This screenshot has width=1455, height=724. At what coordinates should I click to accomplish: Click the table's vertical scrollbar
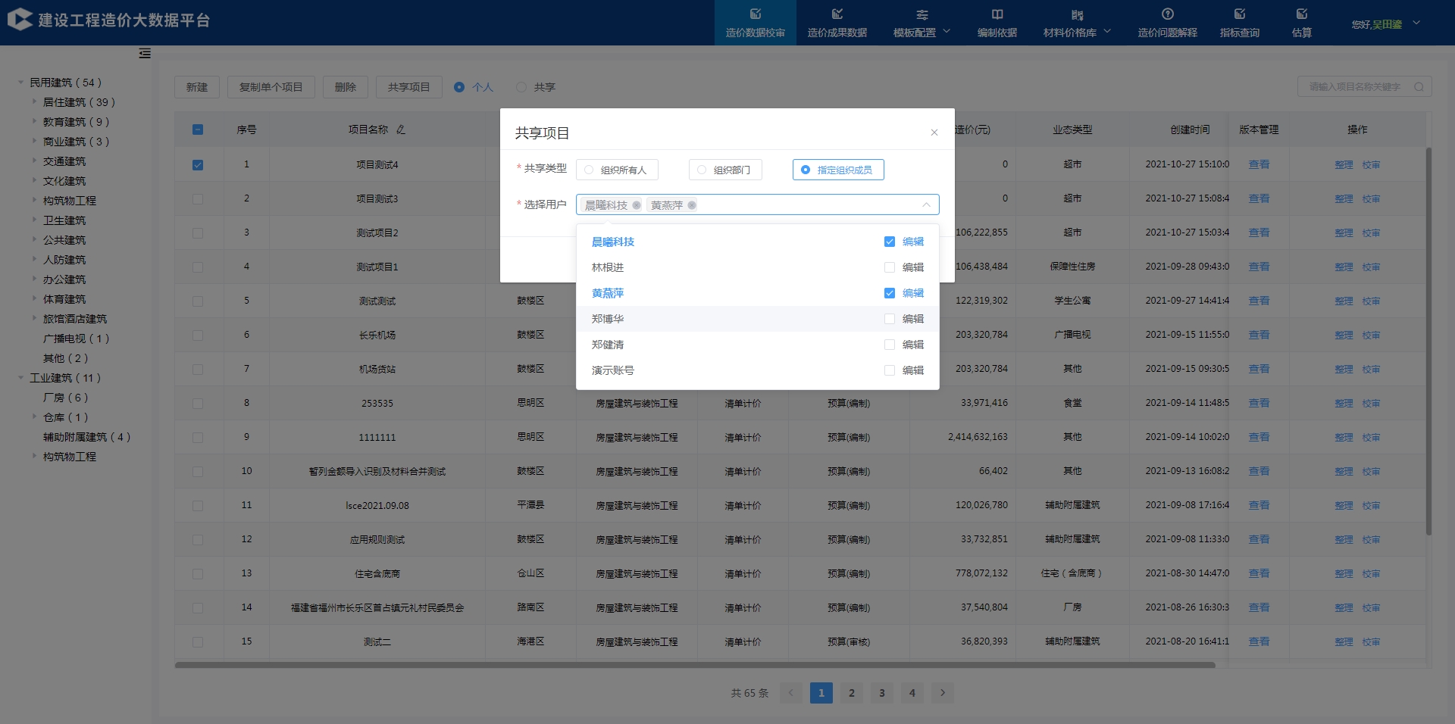(1428, 341)
